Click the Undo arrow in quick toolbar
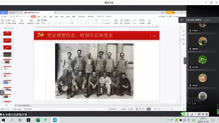Screen dimensions: 219x123 pos(23,17)
